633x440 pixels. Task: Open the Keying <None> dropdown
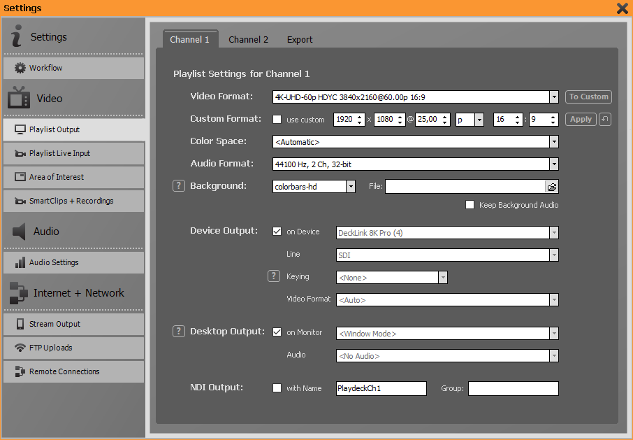[x=443, y=278]
